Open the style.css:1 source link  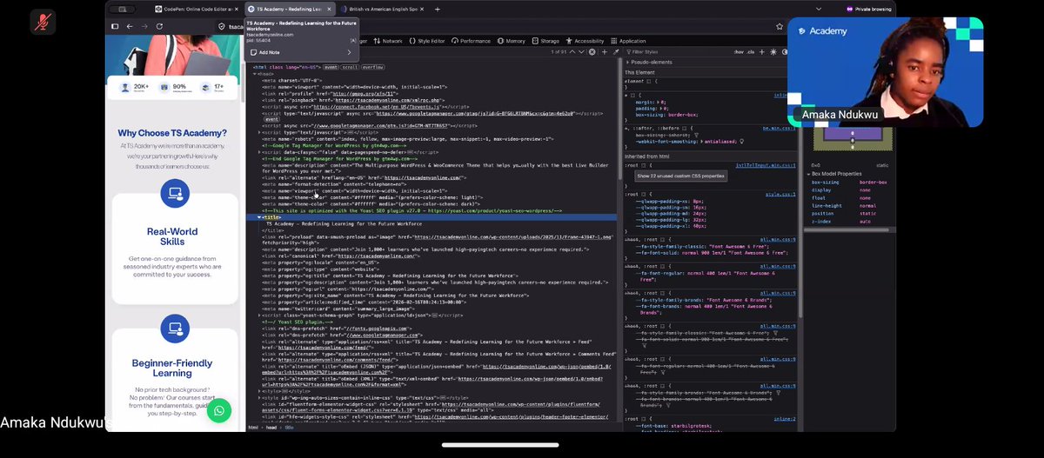coord(780,194)
